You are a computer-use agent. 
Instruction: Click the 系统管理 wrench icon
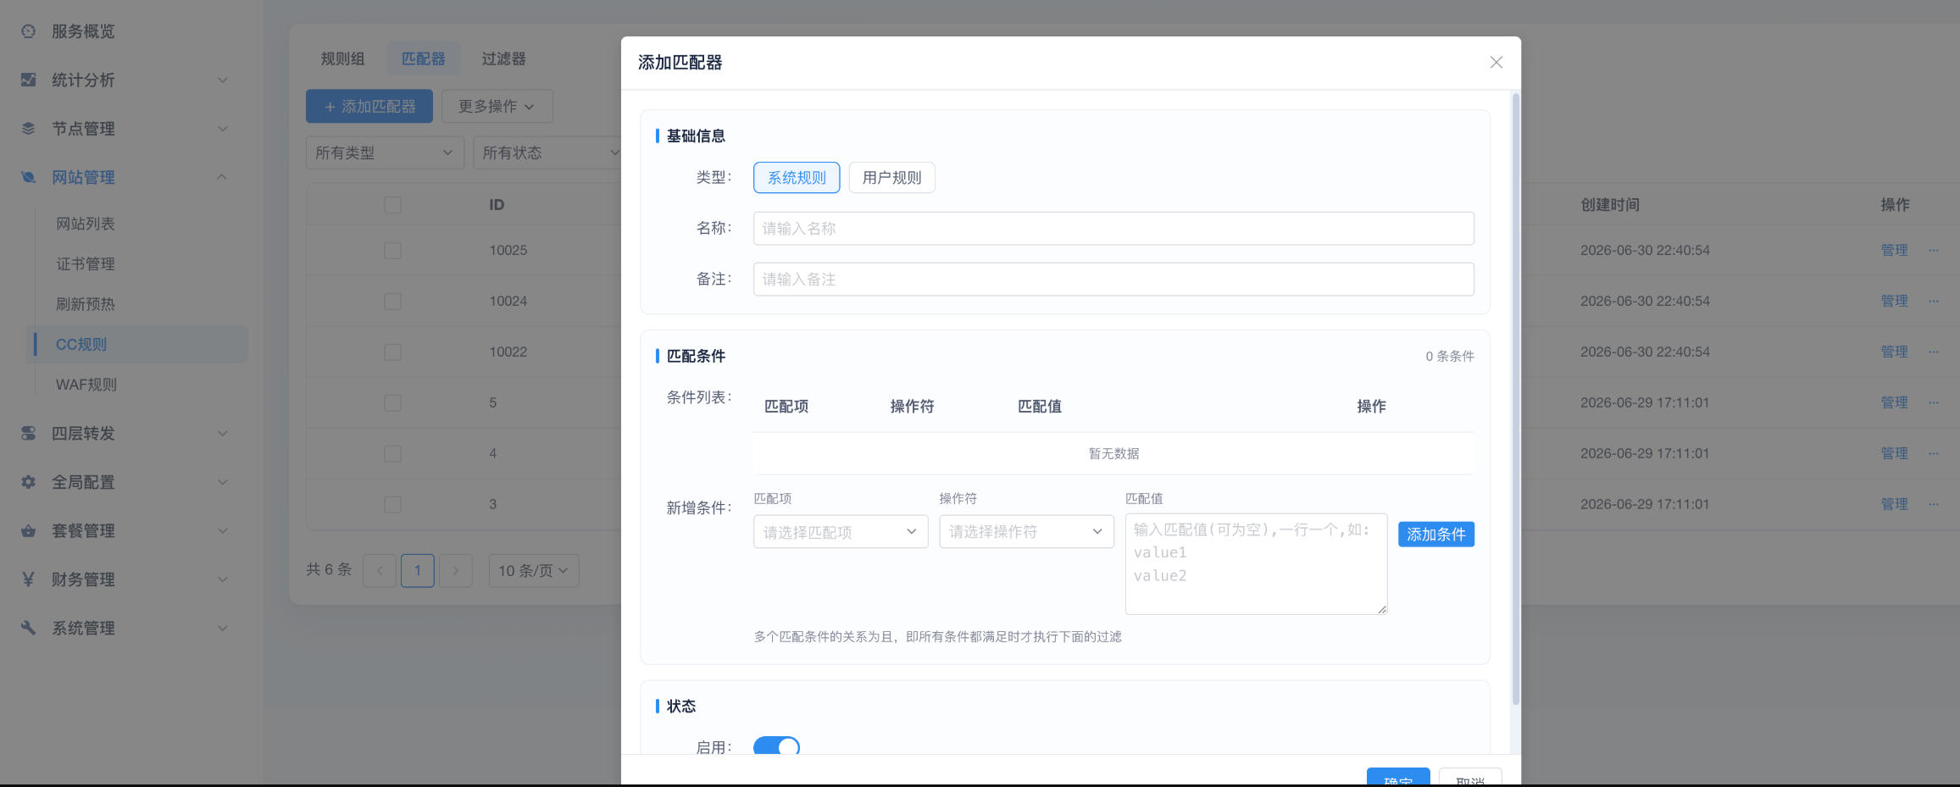point(28,628)
